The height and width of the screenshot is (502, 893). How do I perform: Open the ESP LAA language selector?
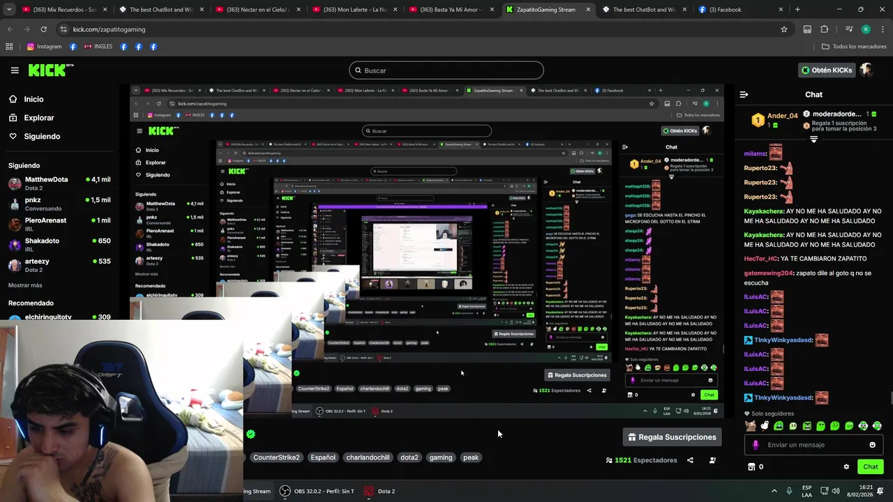tap(806, 491)
